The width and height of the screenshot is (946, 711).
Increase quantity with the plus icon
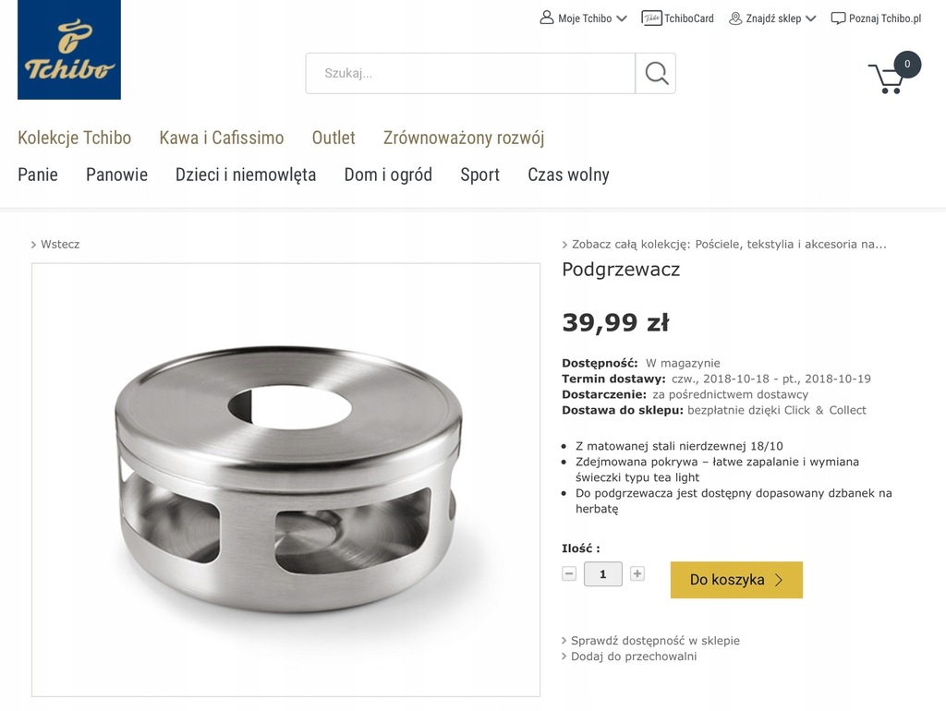click(x=637, y=573)
